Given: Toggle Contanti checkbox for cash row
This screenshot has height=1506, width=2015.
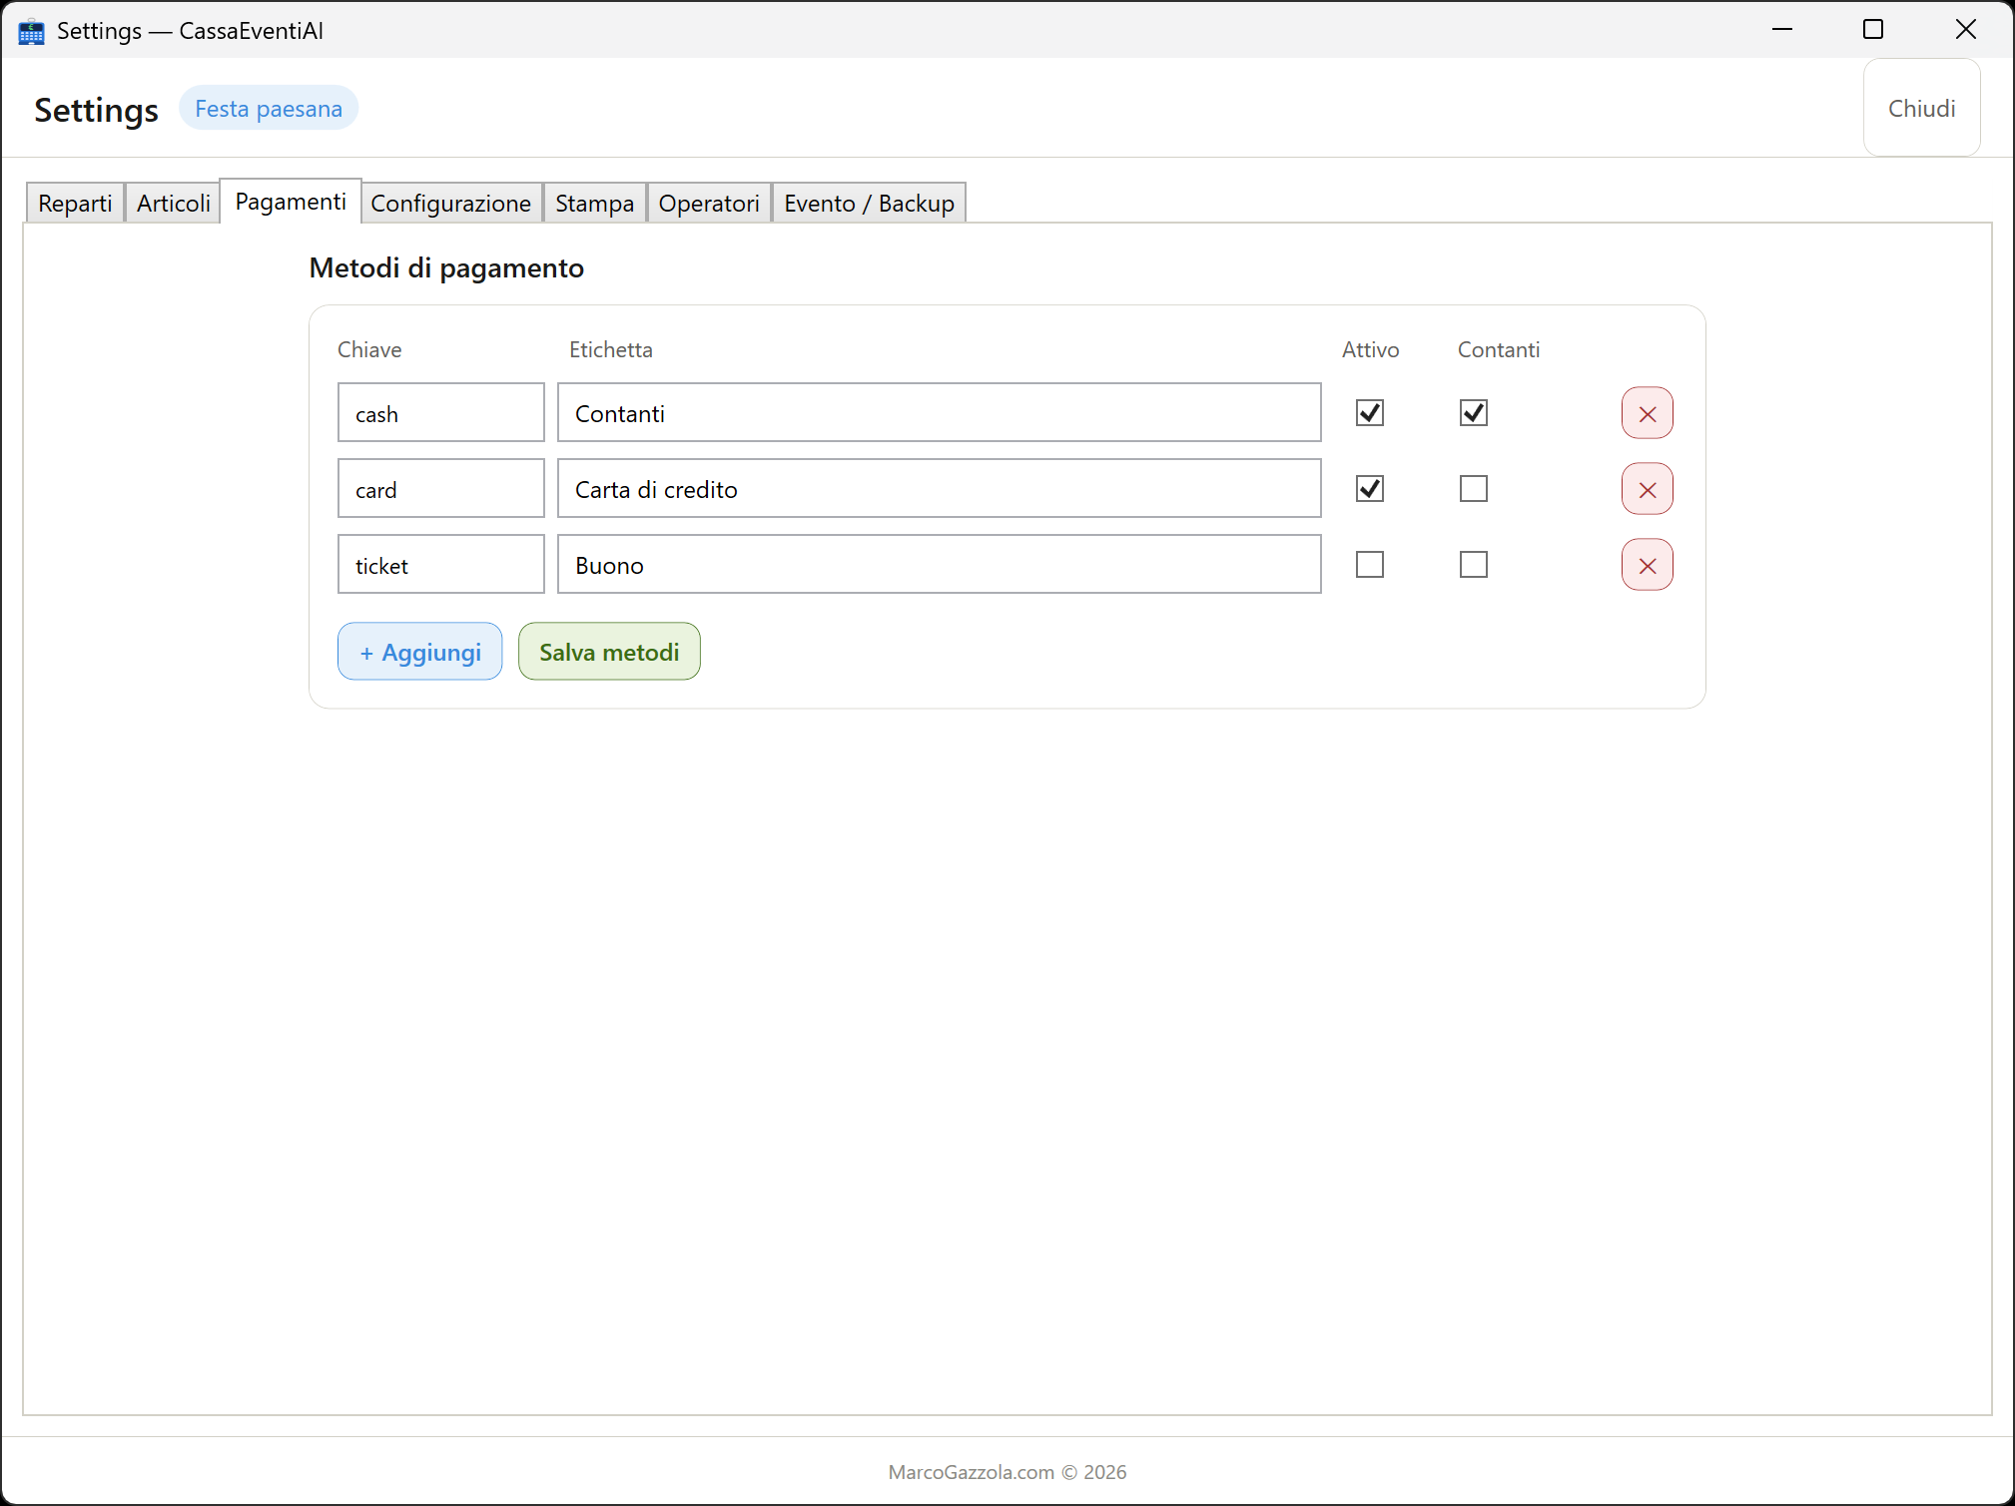Looking at the screenshot, I should click(1474, 413).
